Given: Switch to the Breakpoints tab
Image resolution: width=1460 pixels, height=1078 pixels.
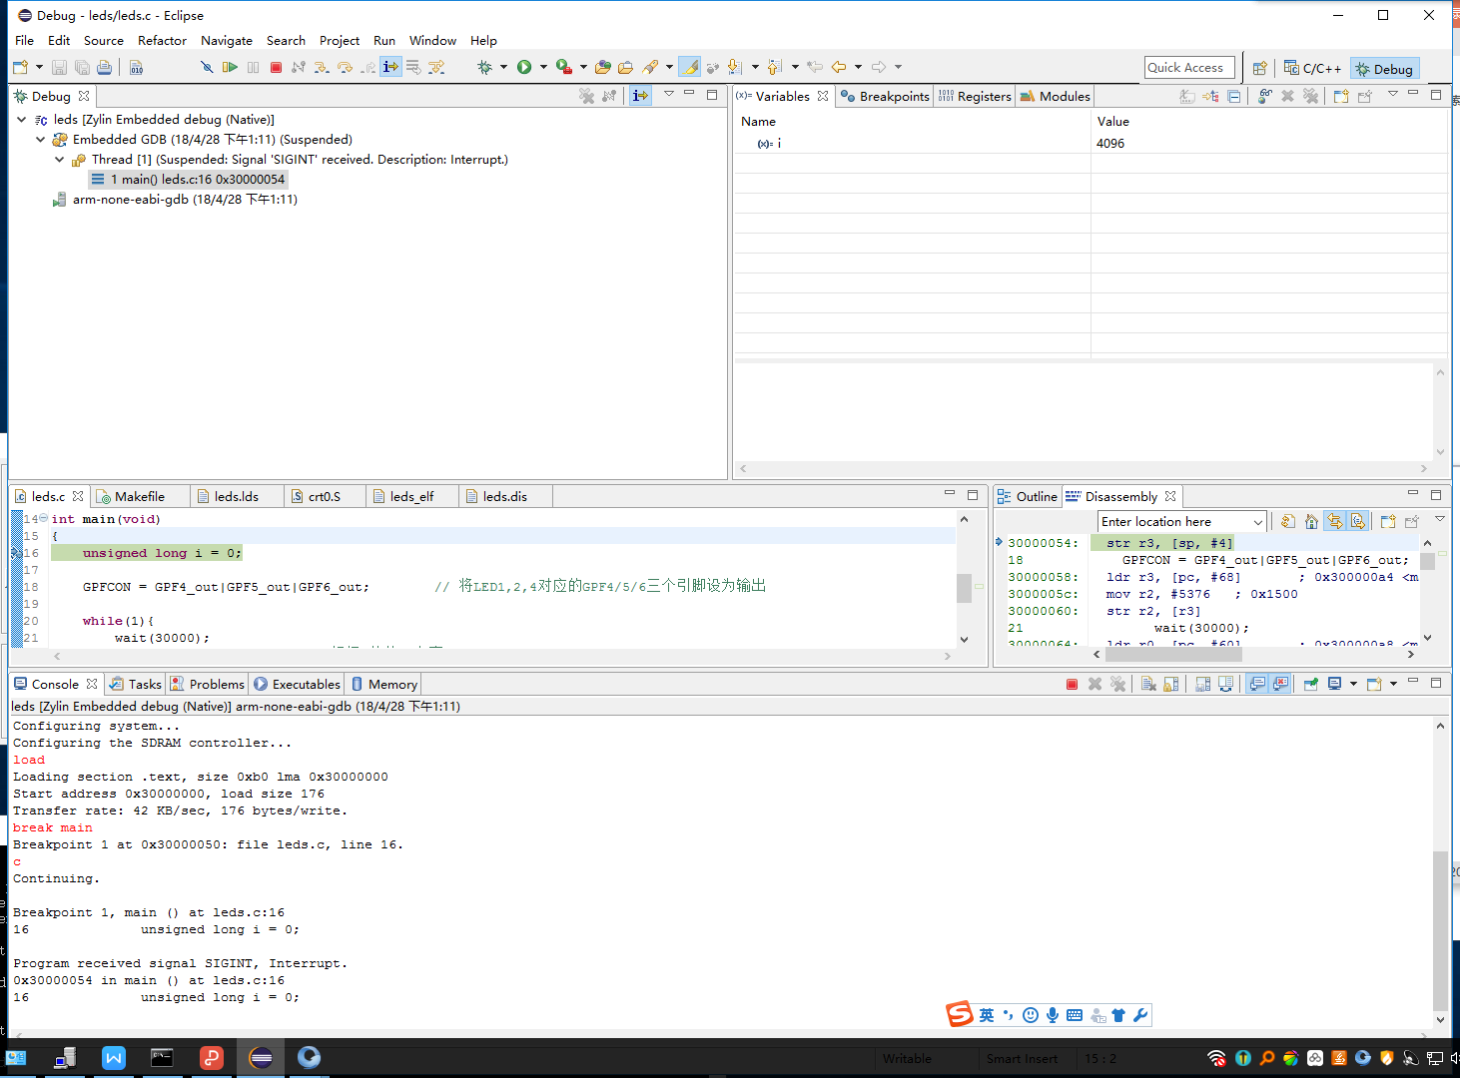Looking at the screenshot, I should pyautogui.click(x=885, y=96).
